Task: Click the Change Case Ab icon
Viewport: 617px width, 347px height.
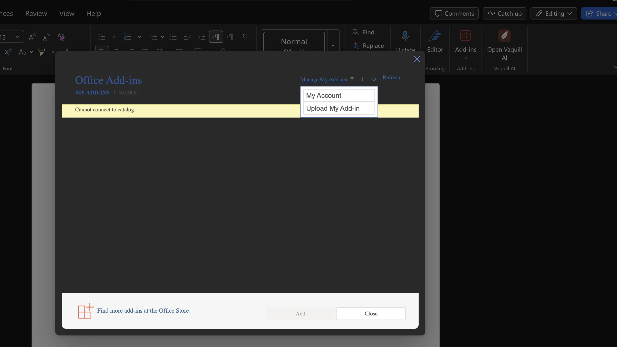Action: click(x=23, y=52)
